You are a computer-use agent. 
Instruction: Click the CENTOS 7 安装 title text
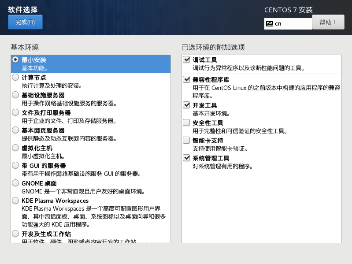coord(289,10)
